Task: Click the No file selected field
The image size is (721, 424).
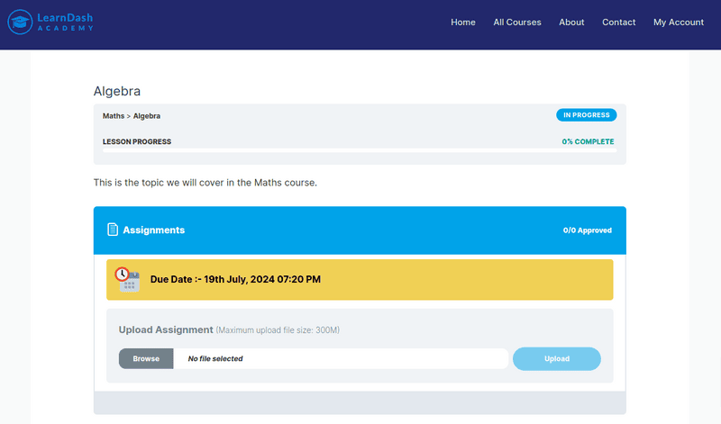Action: pyautogui.click(x=341, y=358)
